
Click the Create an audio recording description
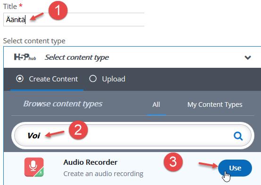click(103, 174)
